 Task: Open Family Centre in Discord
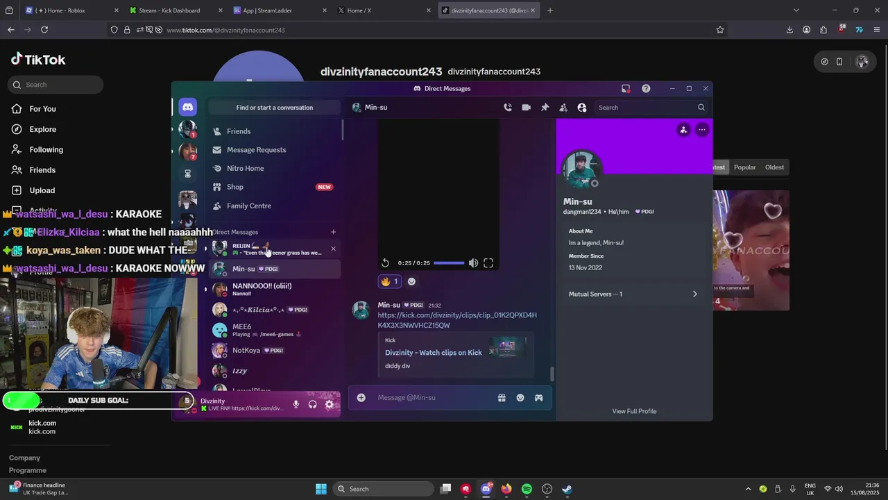coord(275,206)
